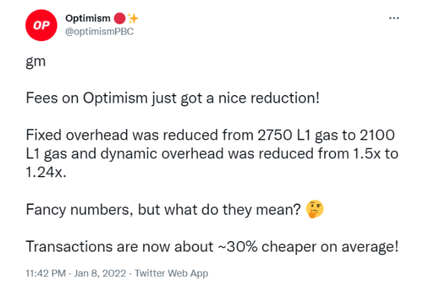Click the thinking face emoji

click(x=314, y=209)
